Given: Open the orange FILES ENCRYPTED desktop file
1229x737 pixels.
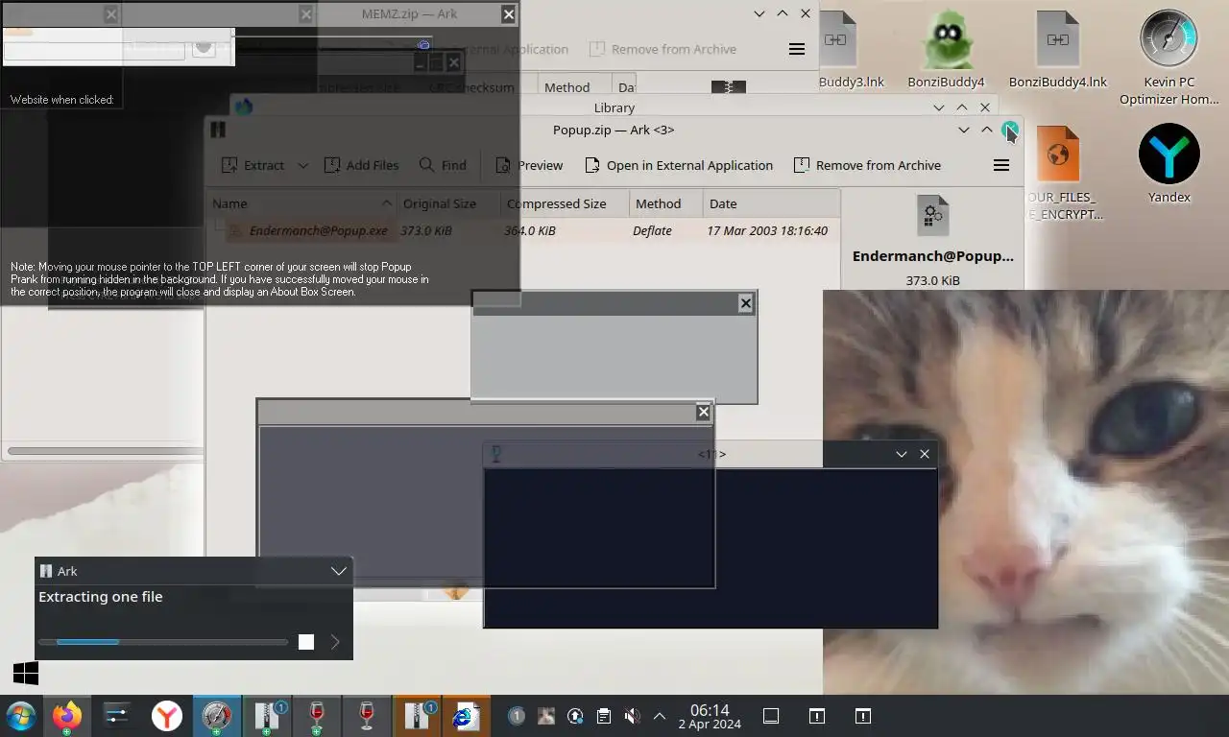Looking at the screenshot, I should 1059,173.
